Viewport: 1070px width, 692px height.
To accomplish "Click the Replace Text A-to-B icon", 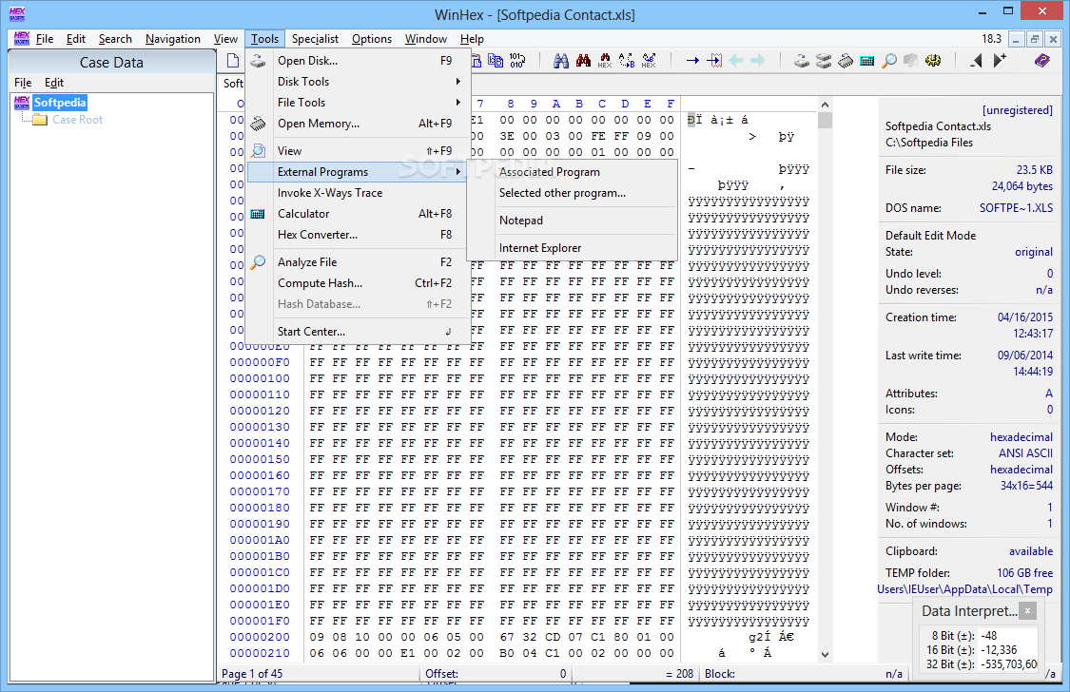I will tap(627, 61).
